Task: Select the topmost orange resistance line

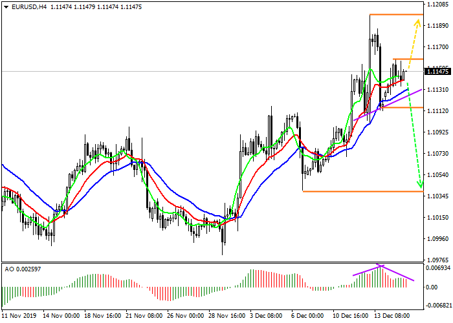Action: (396, 14)
